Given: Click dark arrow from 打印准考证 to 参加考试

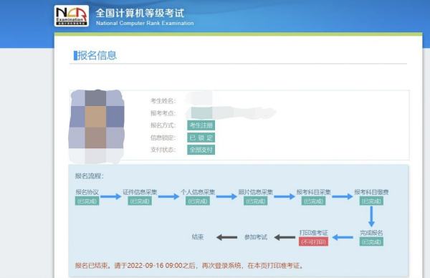Looking at the screenshot, I should click(x=285, y=237).
